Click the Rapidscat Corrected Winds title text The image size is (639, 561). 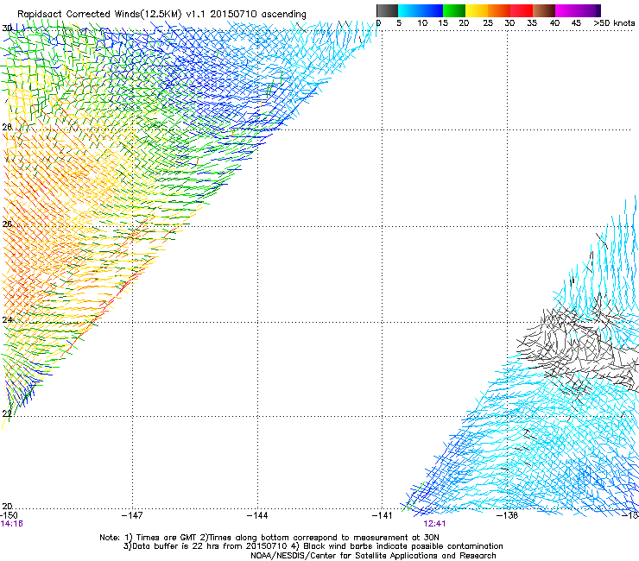point(161,15)
